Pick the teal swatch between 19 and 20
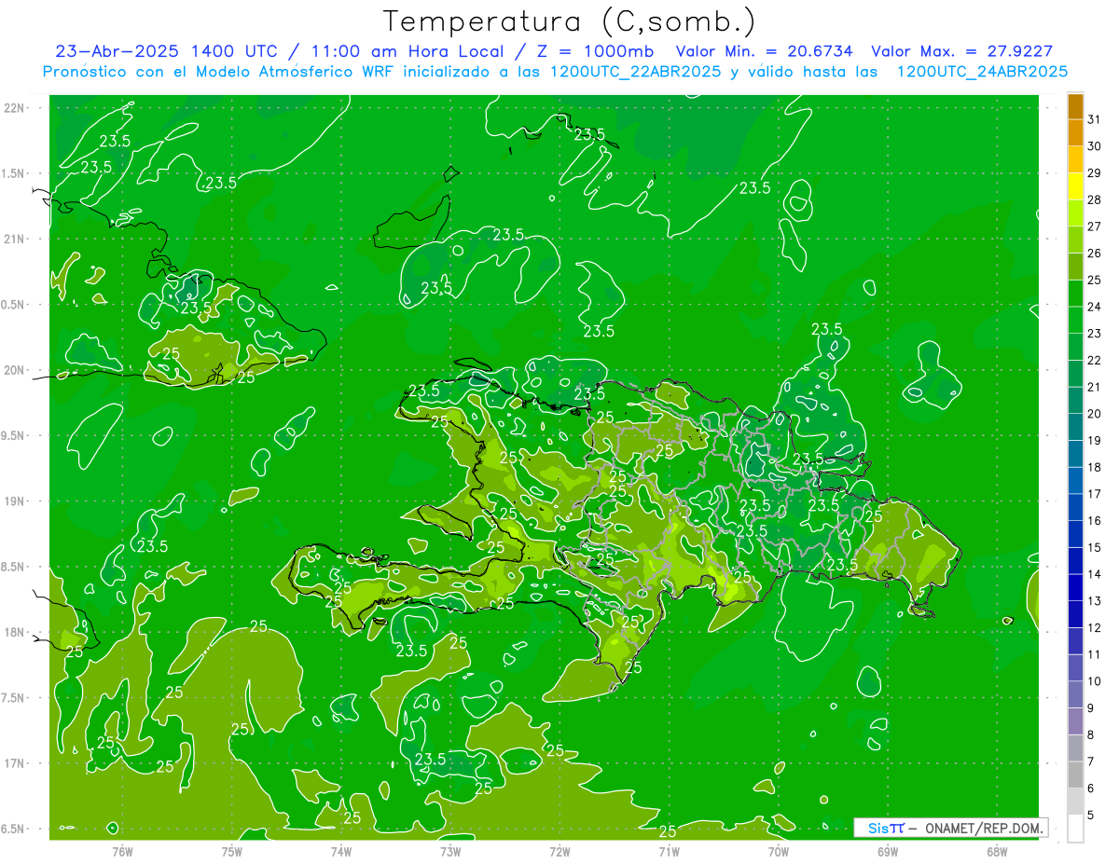Screen dimensions: 1119x864 click(x=1075, y=427)
